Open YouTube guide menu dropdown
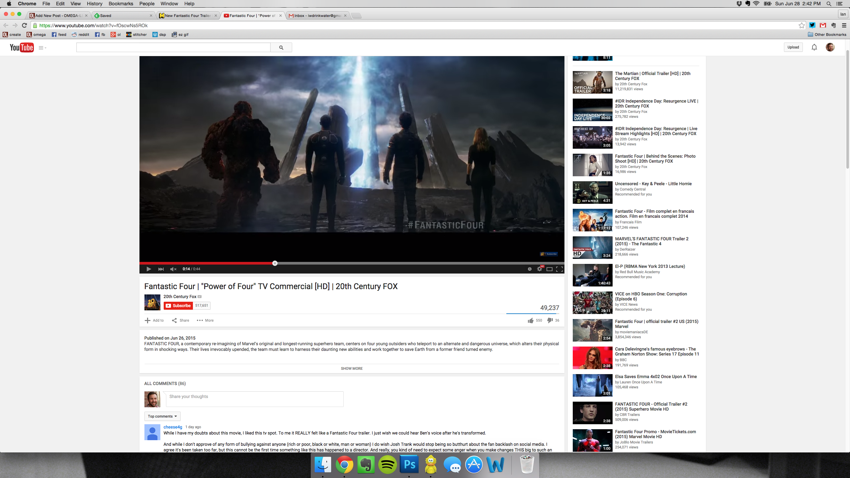 [x=42, y=48]
